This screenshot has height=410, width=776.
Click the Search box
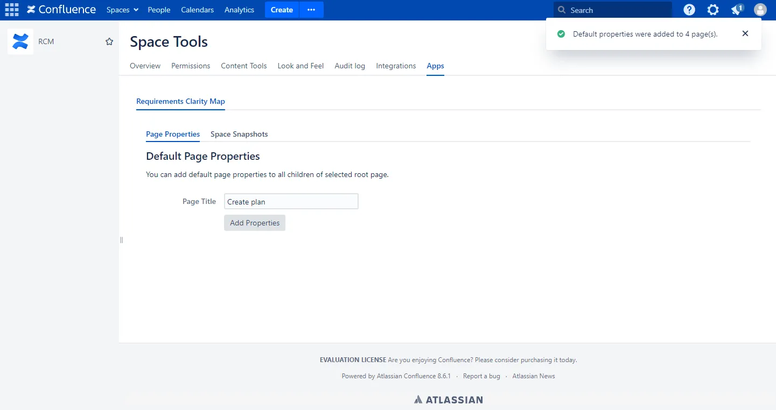(x=613, y=10)
